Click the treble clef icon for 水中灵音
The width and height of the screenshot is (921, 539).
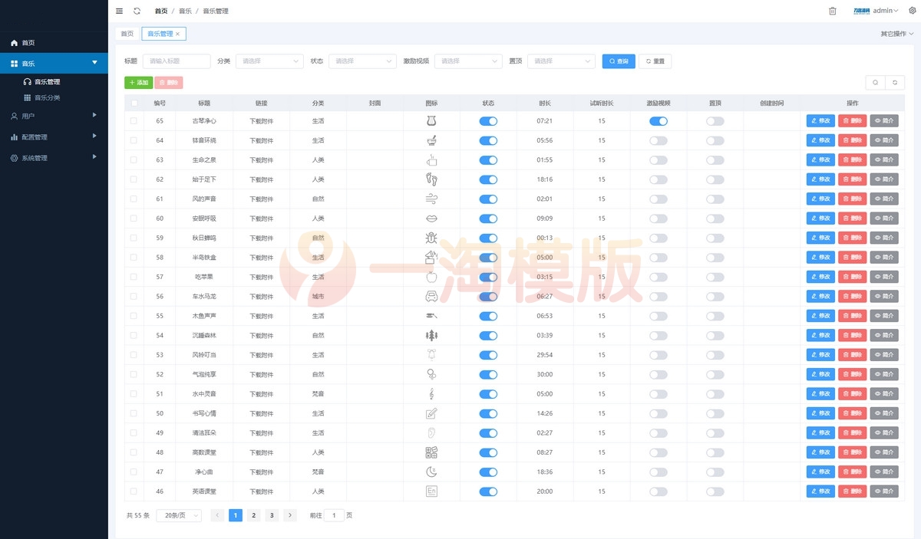(x=431, y=394)
